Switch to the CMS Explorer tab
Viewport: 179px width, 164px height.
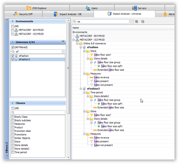coord(37,8)
